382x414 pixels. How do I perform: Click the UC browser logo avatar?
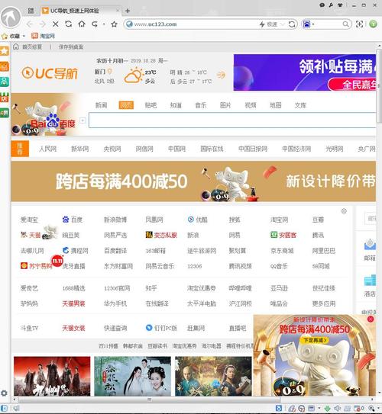(11, 18)
